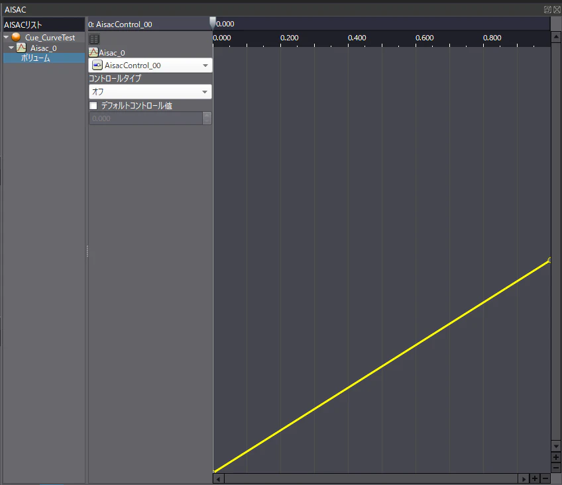Click the vertical zoom-out minus button
This screenshot has width=562, height=485.
[556, 468]
